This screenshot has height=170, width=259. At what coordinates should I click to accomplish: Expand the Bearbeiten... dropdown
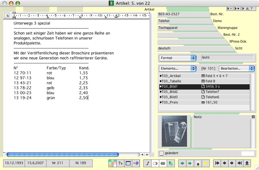(x=237, y=68)
